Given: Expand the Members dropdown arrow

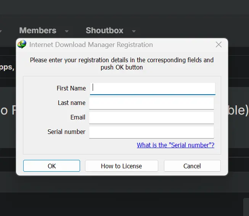Looking at the screenshot, I should coord(67,31).
